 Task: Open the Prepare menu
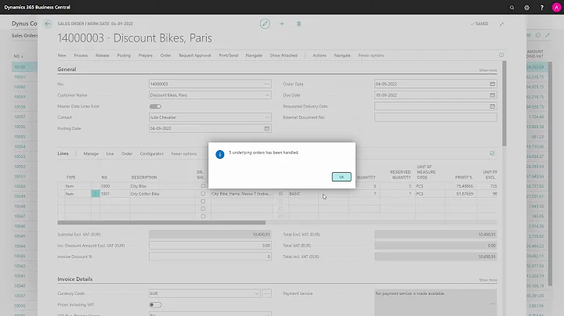[146, 56]
